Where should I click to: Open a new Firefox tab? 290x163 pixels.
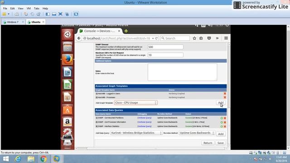126,31
